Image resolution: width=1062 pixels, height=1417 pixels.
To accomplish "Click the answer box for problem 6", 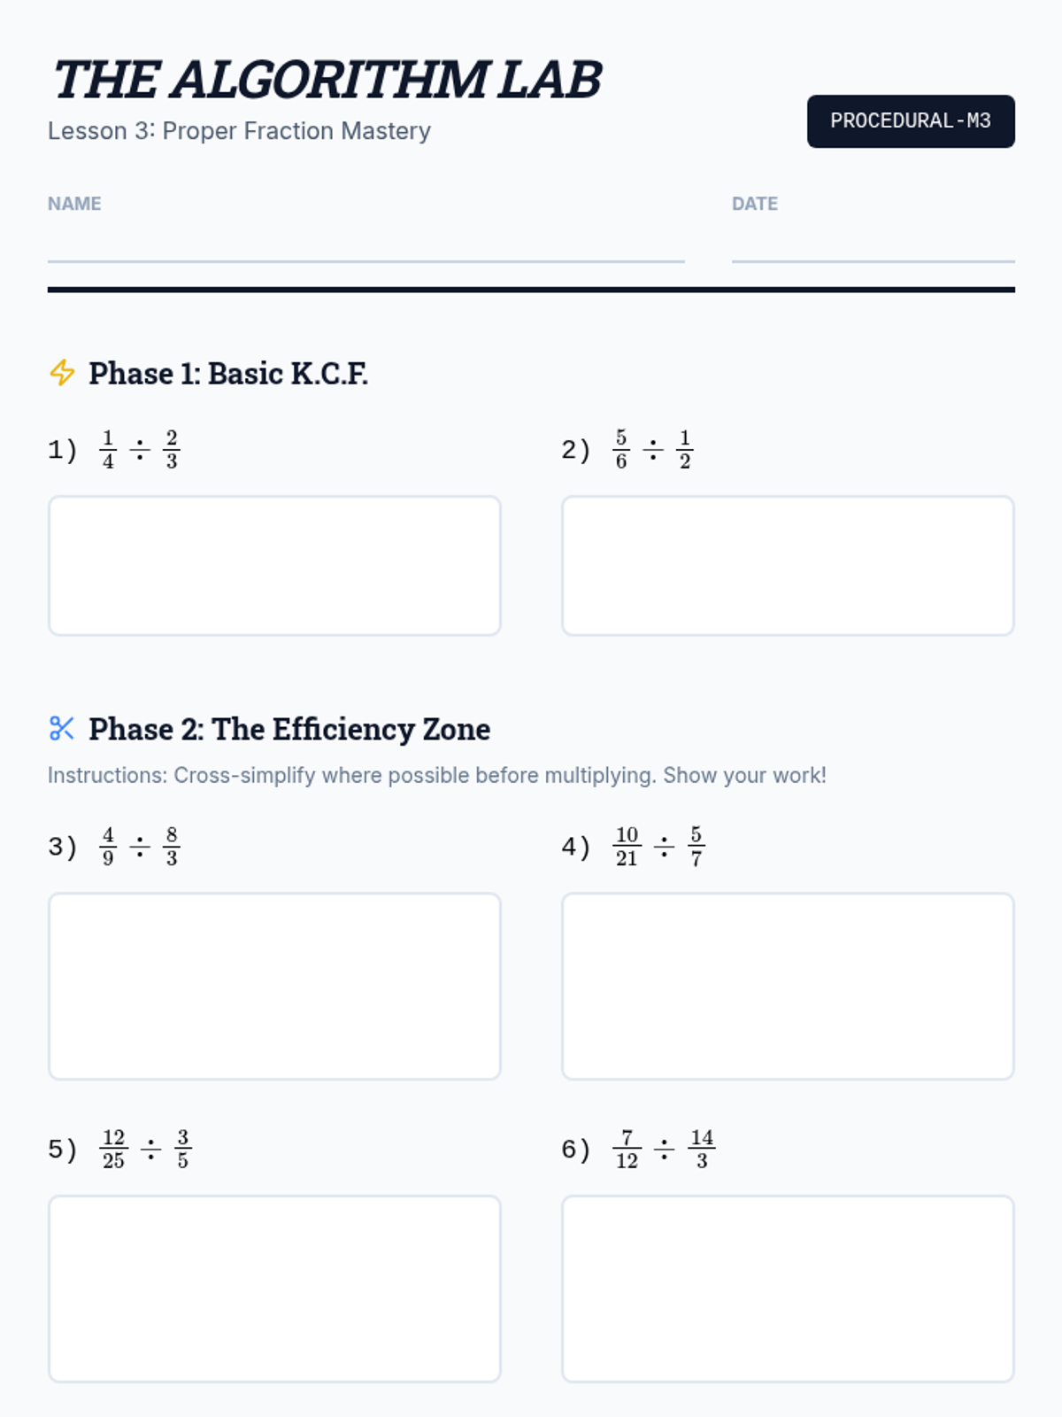I will pos(788,1289).
